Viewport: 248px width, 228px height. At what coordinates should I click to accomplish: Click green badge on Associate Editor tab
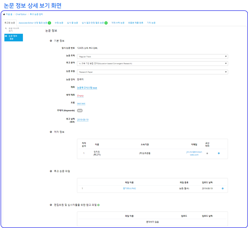[49, 23]
